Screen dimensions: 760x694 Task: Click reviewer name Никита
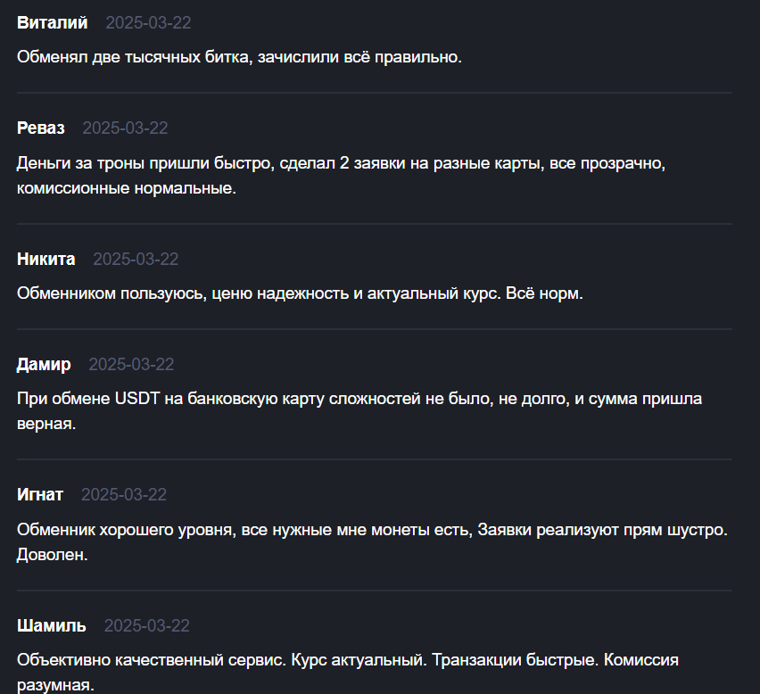click(x=46, y=260)
